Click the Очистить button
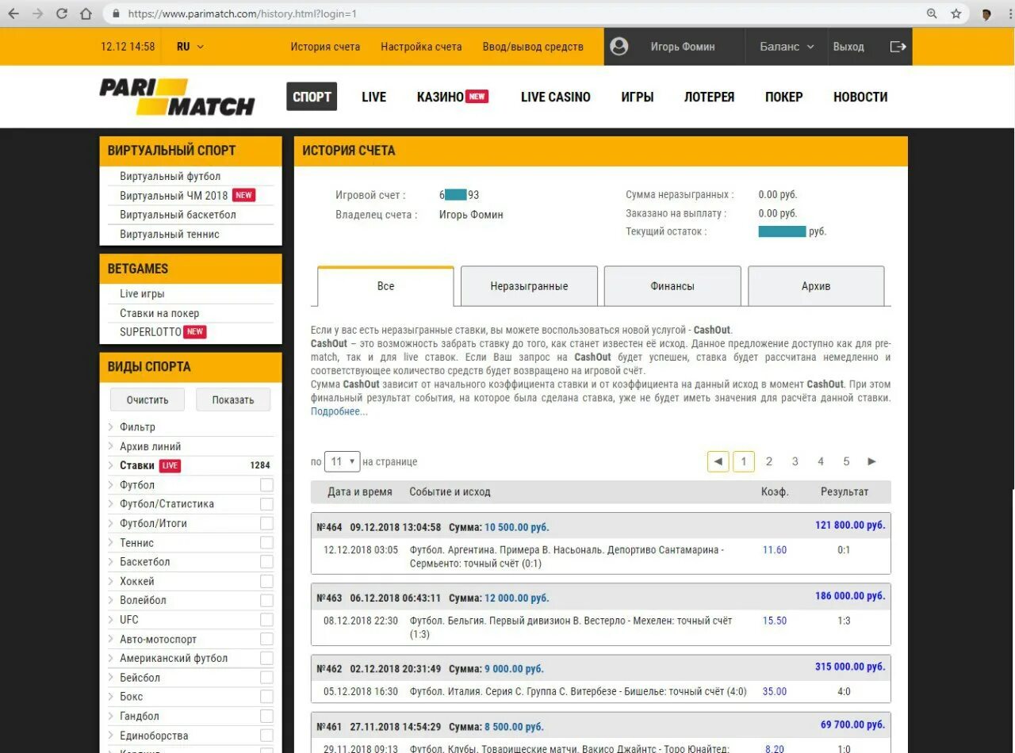1015x753 pixels. coord(147,399)
